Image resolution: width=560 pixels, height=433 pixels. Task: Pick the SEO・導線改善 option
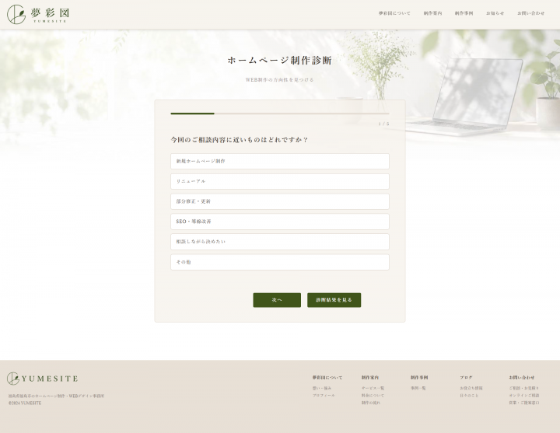(x=280, y=222)
